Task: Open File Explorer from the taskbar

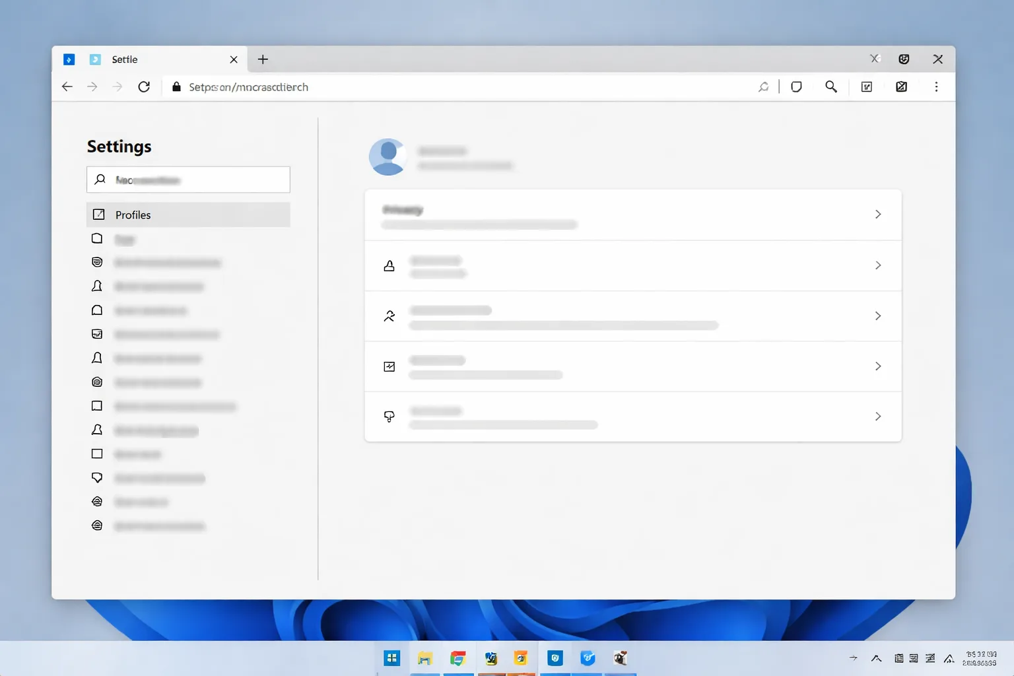Action: pyautogui.click(x=424, y=658)
